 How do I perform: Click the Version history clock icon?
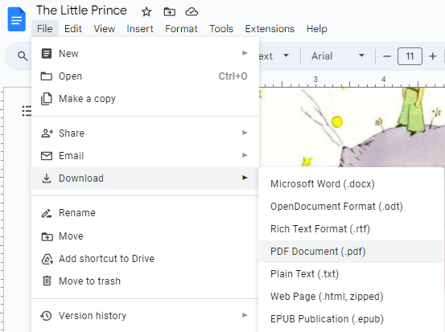pyautogui.click(x=46, y=316)
